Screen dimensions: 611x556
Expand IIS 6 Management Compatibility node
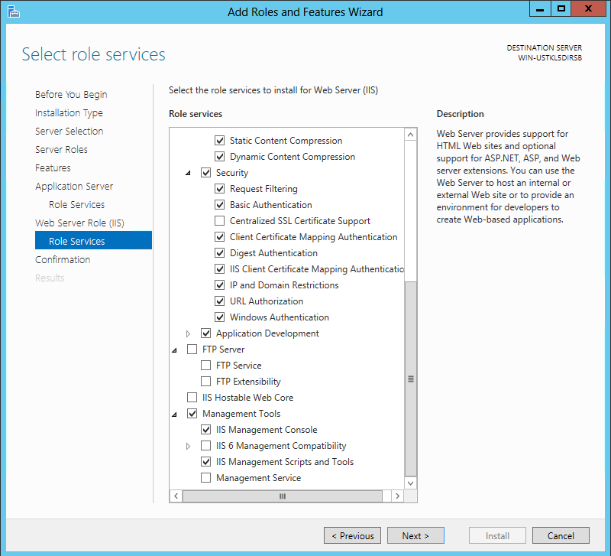188,446
